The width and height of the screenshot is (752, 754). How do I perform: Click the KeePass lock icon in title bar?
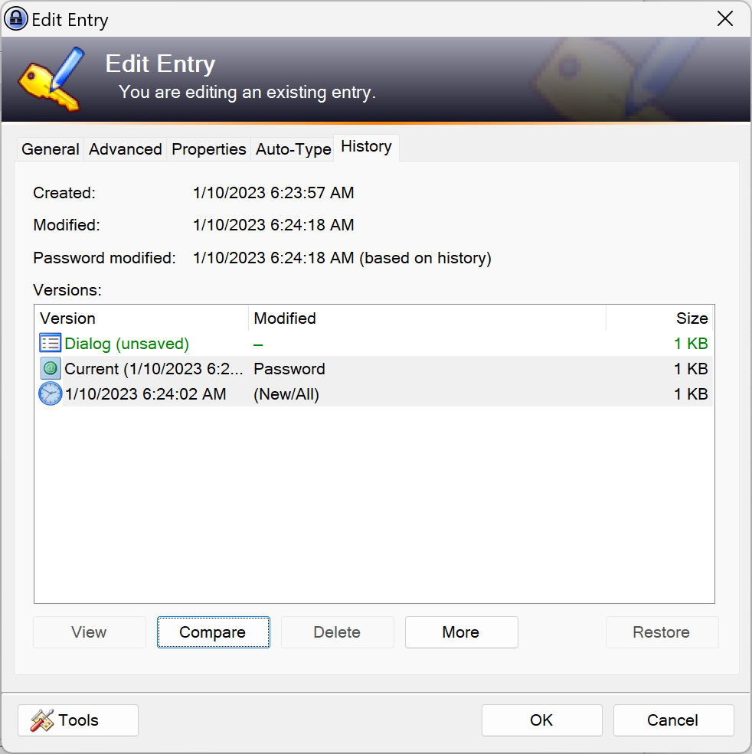tap(15, 18)
